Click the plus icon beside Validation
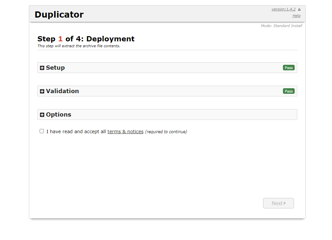This screenshot has width=332, height=240. point(42,92)
